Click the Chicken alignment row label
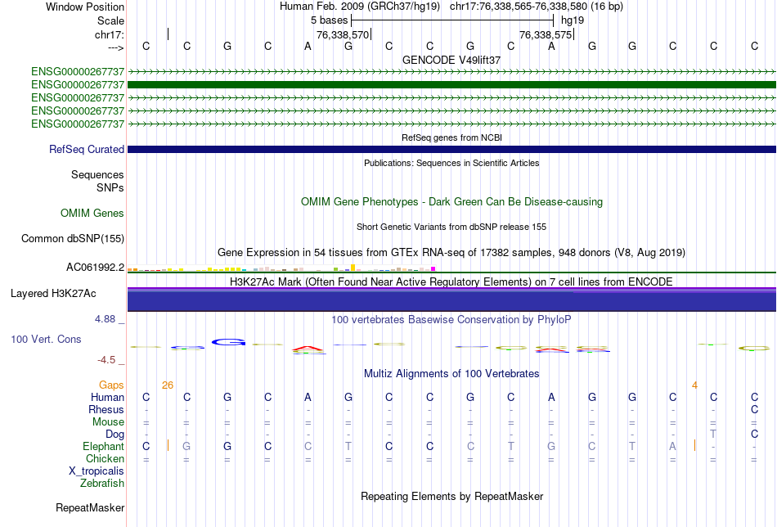Image resolution: width=777 pixels, height=527 pixels. point(105,458)
